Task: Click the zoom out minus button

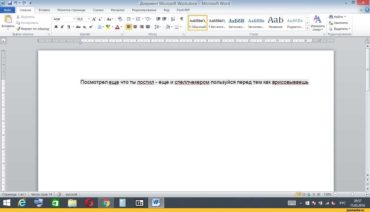Action: pos(335,194)
